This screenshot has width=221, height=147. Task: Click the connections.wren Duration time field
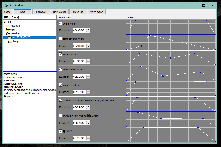coord(80,46)
